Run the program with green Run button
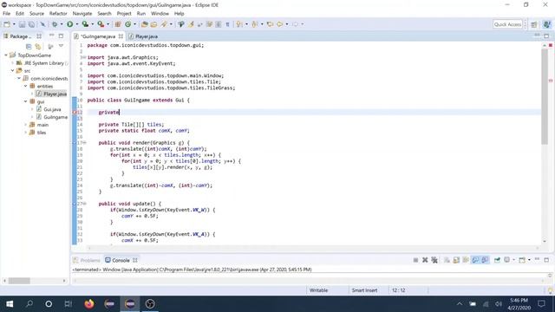555x312 pixels. click(69, 24)
